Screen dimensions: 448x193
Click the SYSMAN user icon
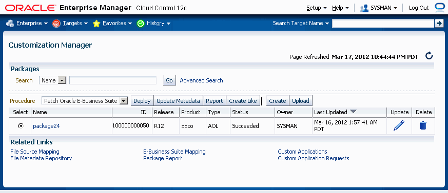coord(364,8)
